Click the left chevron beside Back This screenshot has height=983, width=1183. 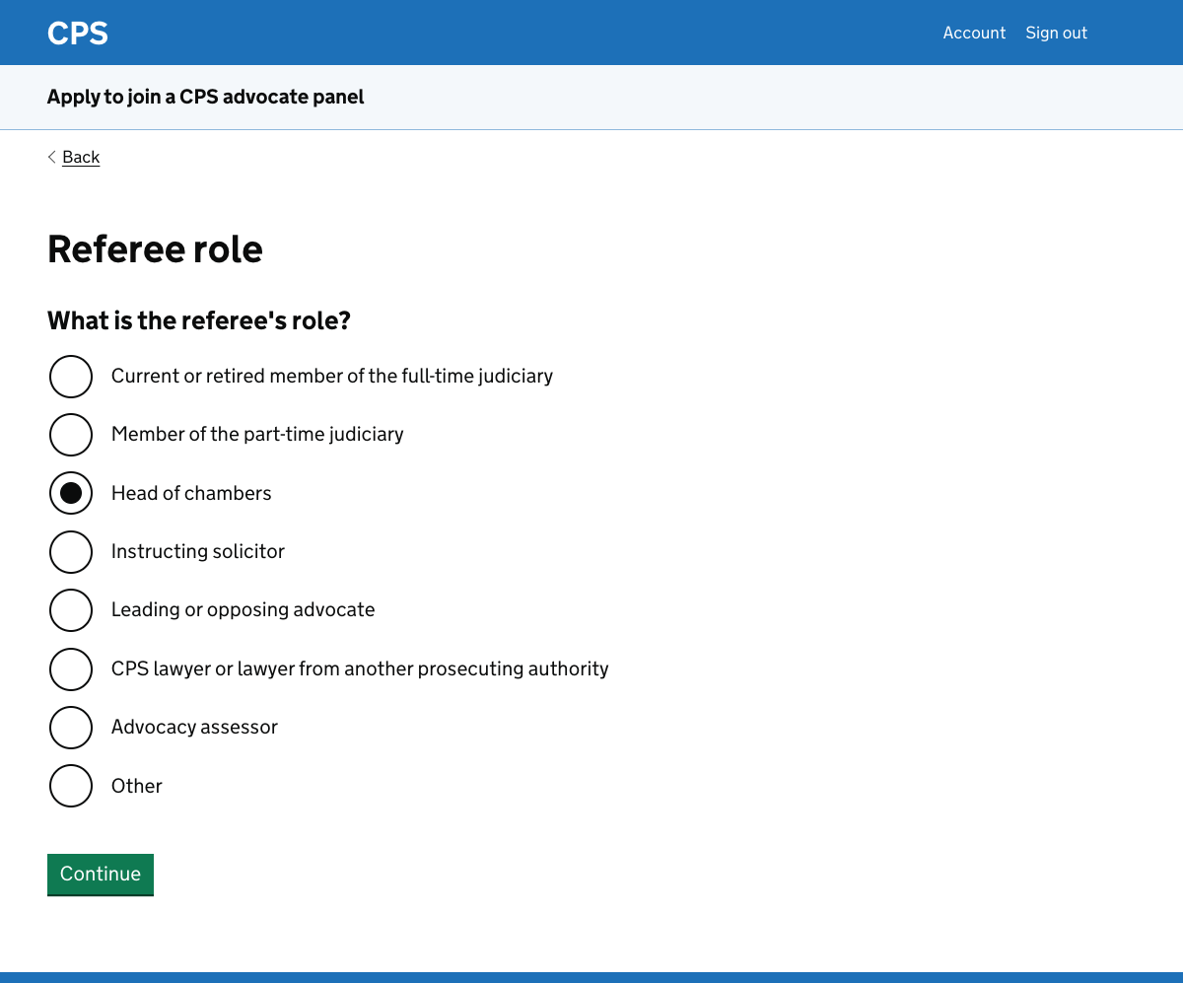click(x=51, y=157)
